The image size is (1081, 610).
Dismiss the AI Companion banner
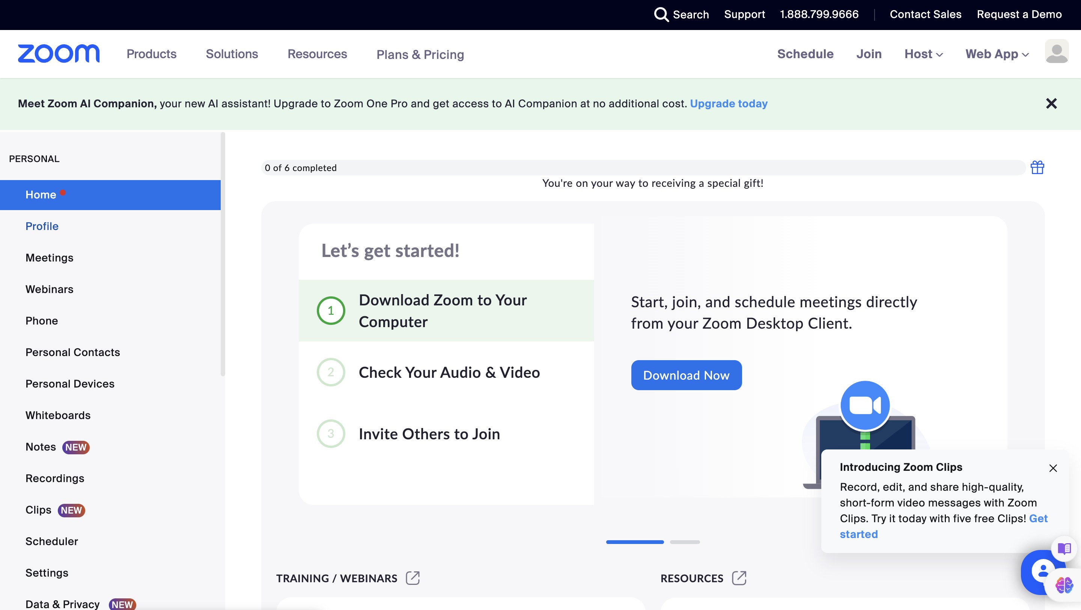coord(1051,104)
